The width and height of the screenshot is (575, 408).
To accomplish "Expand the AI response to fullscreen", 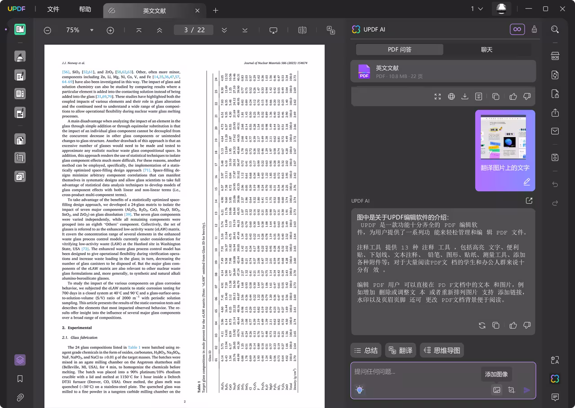I will pyautogui.click(x=438, y=96).
